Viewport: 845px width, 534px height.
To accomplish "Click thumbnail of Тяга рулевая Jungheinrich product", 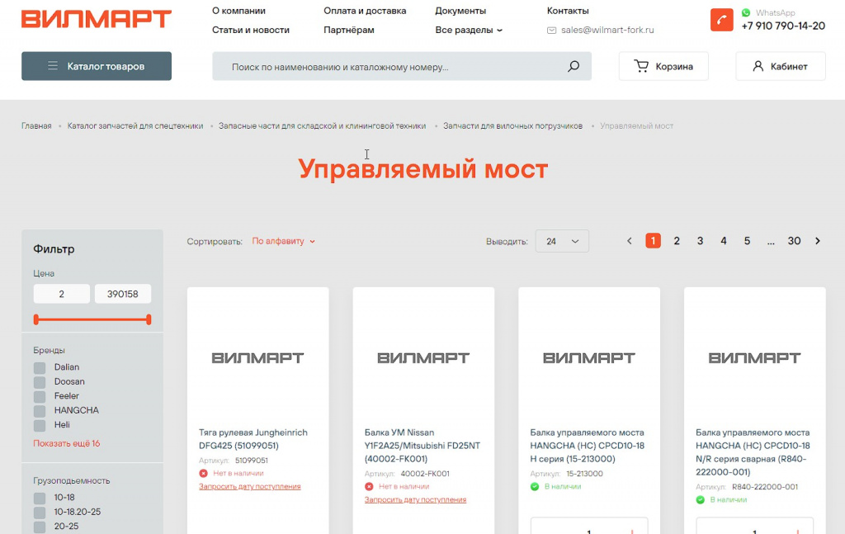I will [257, 358].
